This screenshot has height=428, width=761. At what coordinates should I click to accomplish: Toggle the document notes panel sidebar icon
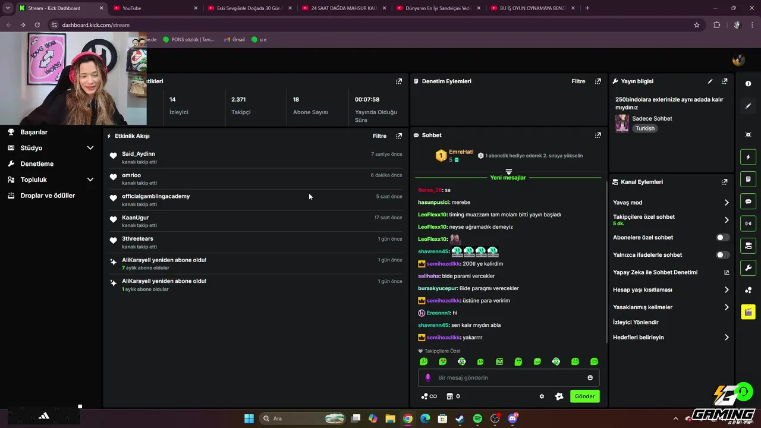coord(748,179)
